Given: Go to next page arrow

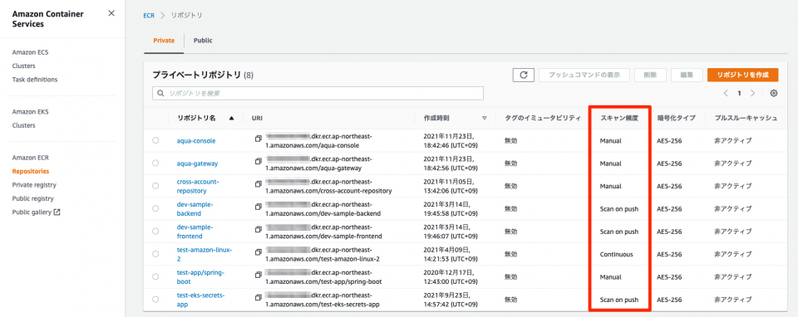Looking at the screenshot, I should [x=753, y=93].
